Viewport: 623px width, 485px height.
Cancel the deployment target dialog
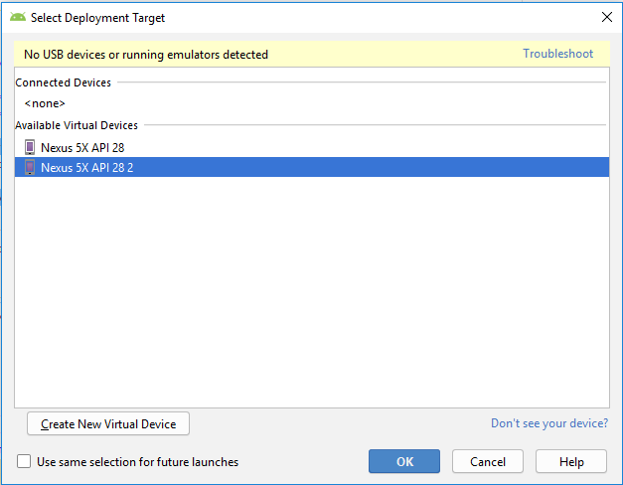(x=487, y=461)
